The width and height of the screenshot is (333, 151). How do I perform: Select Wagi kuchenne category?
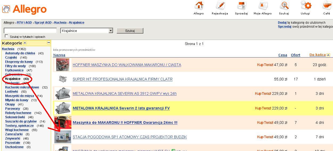pos(17,130)
